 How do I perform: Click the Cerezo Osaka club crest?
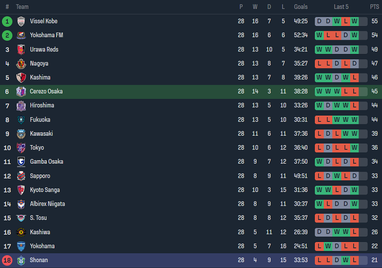point(21,92)
